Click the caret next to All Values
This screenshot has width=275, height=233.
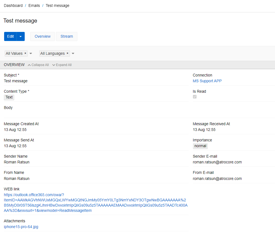coord(31,54)
